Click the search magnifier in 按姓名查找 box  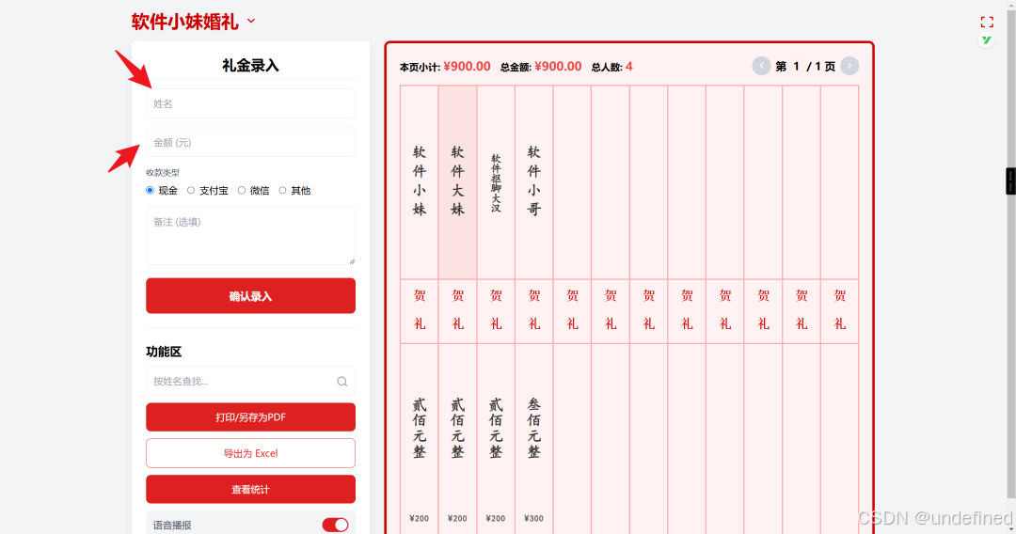pyautogui.click(x=342, y=382)
